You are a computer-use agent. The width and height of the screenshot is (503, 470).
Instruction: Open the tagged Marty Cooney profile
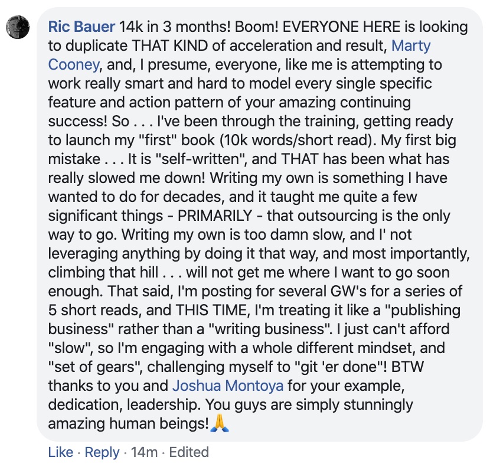tap(411, 45)
